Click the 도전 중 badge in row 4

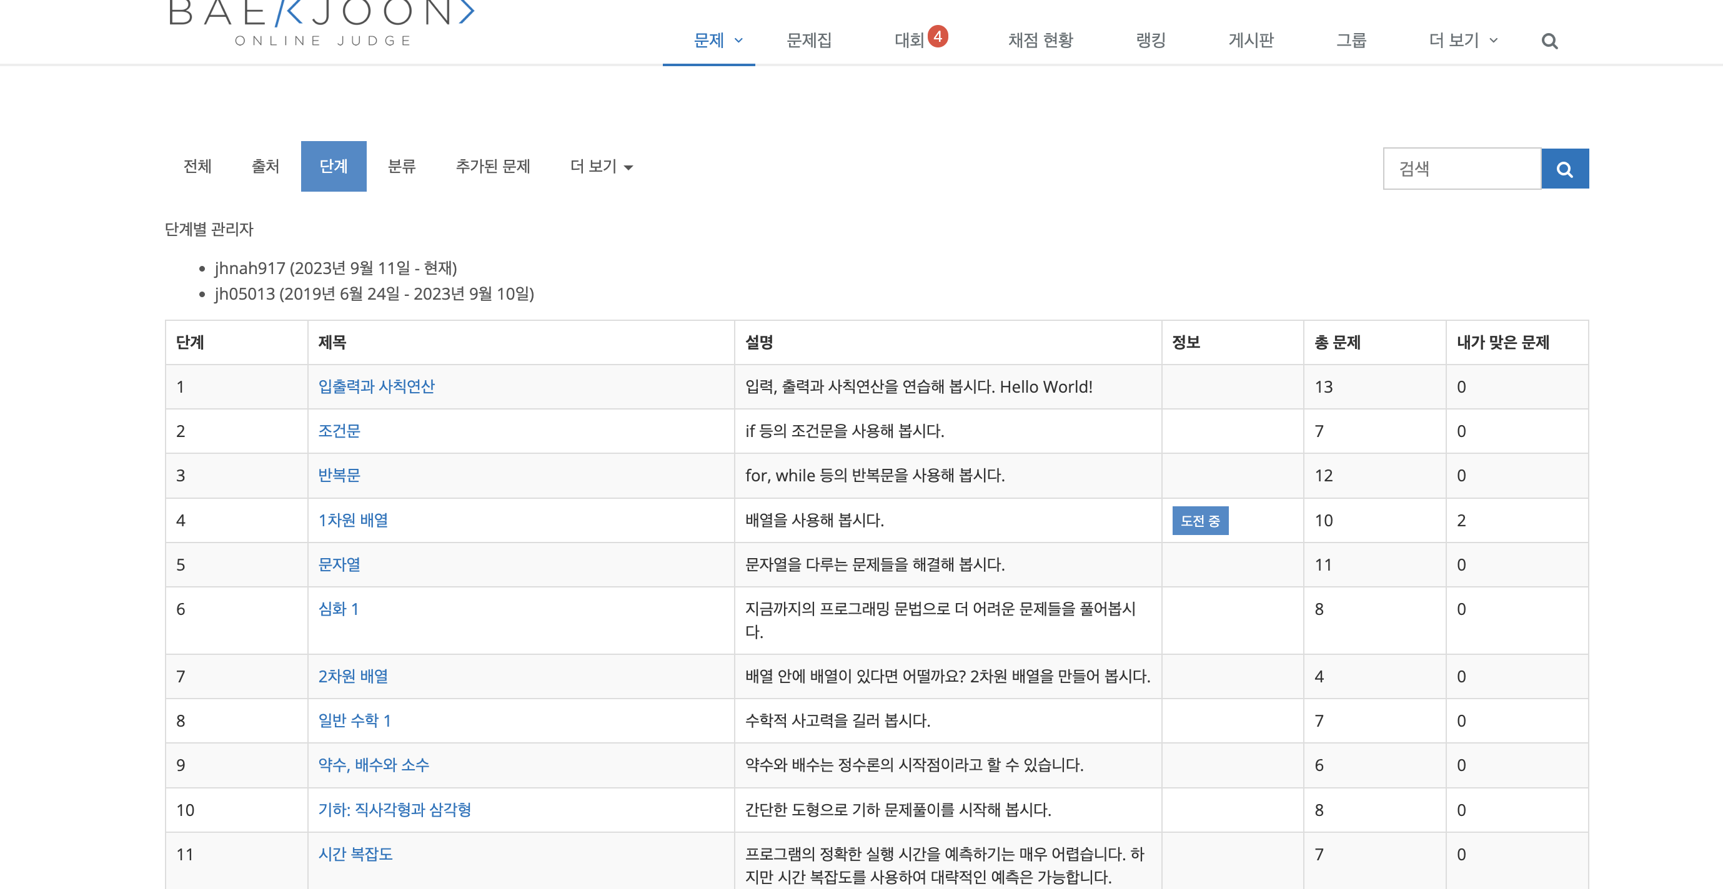pyautogui.click(x=1199, y=521)
